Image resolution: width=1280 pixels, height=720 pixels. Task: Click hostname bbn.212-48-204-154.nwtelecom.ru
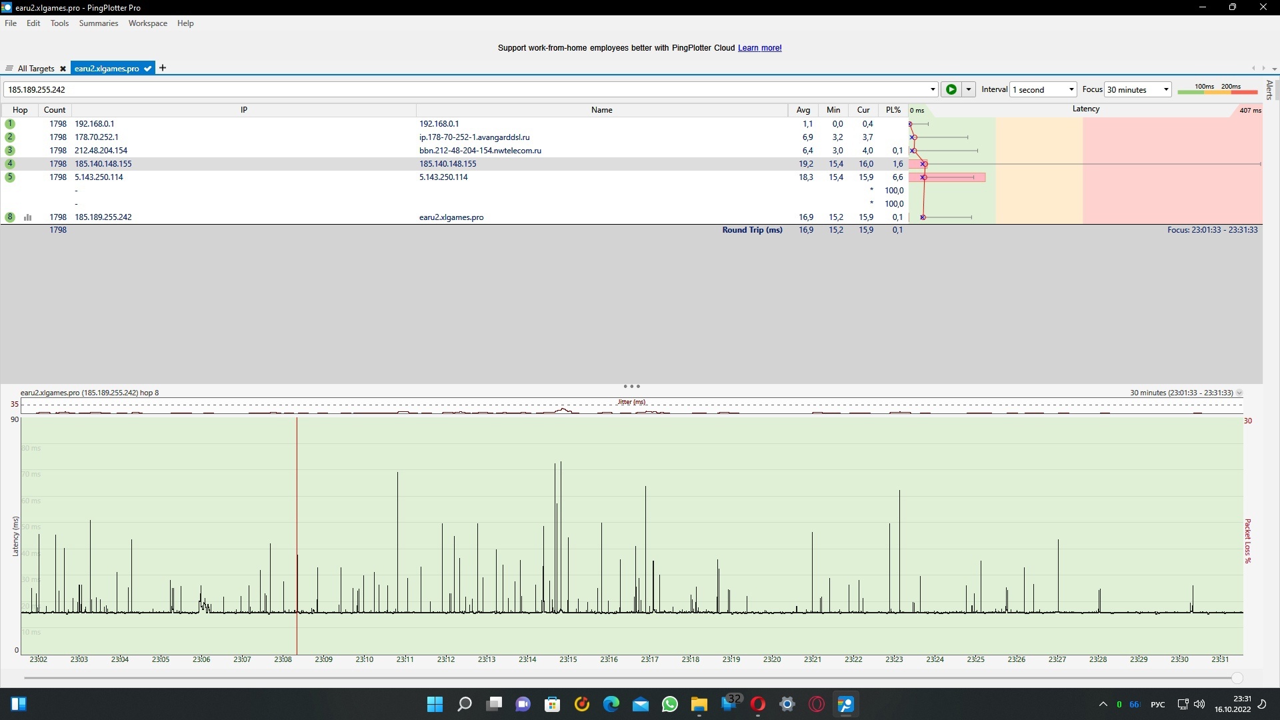tap(480, 151)
